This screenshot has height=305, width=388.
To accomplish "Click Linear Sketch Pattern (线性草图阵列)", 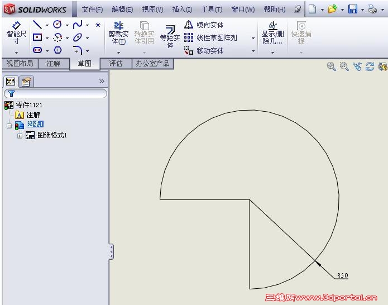I will pyautogui.click(x=210, y=37).
